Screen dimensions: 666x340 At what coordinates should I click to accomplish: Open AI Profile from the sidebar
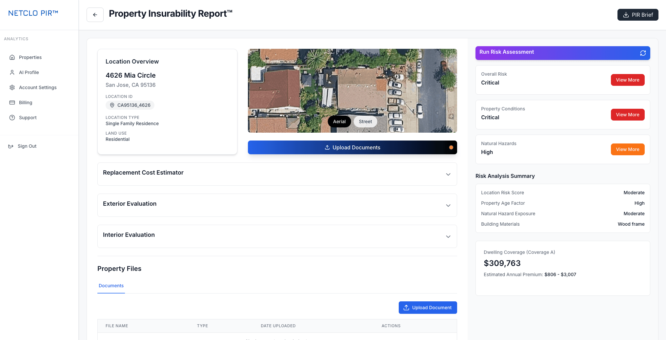coord(12,72)
